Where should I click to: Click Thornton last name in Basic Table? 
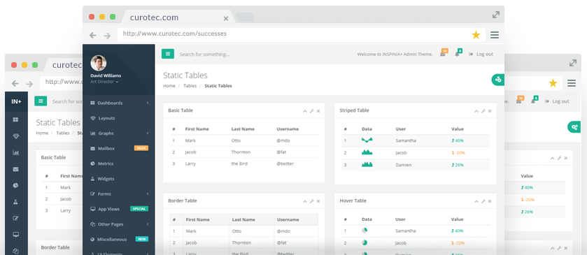click(241, 152)
